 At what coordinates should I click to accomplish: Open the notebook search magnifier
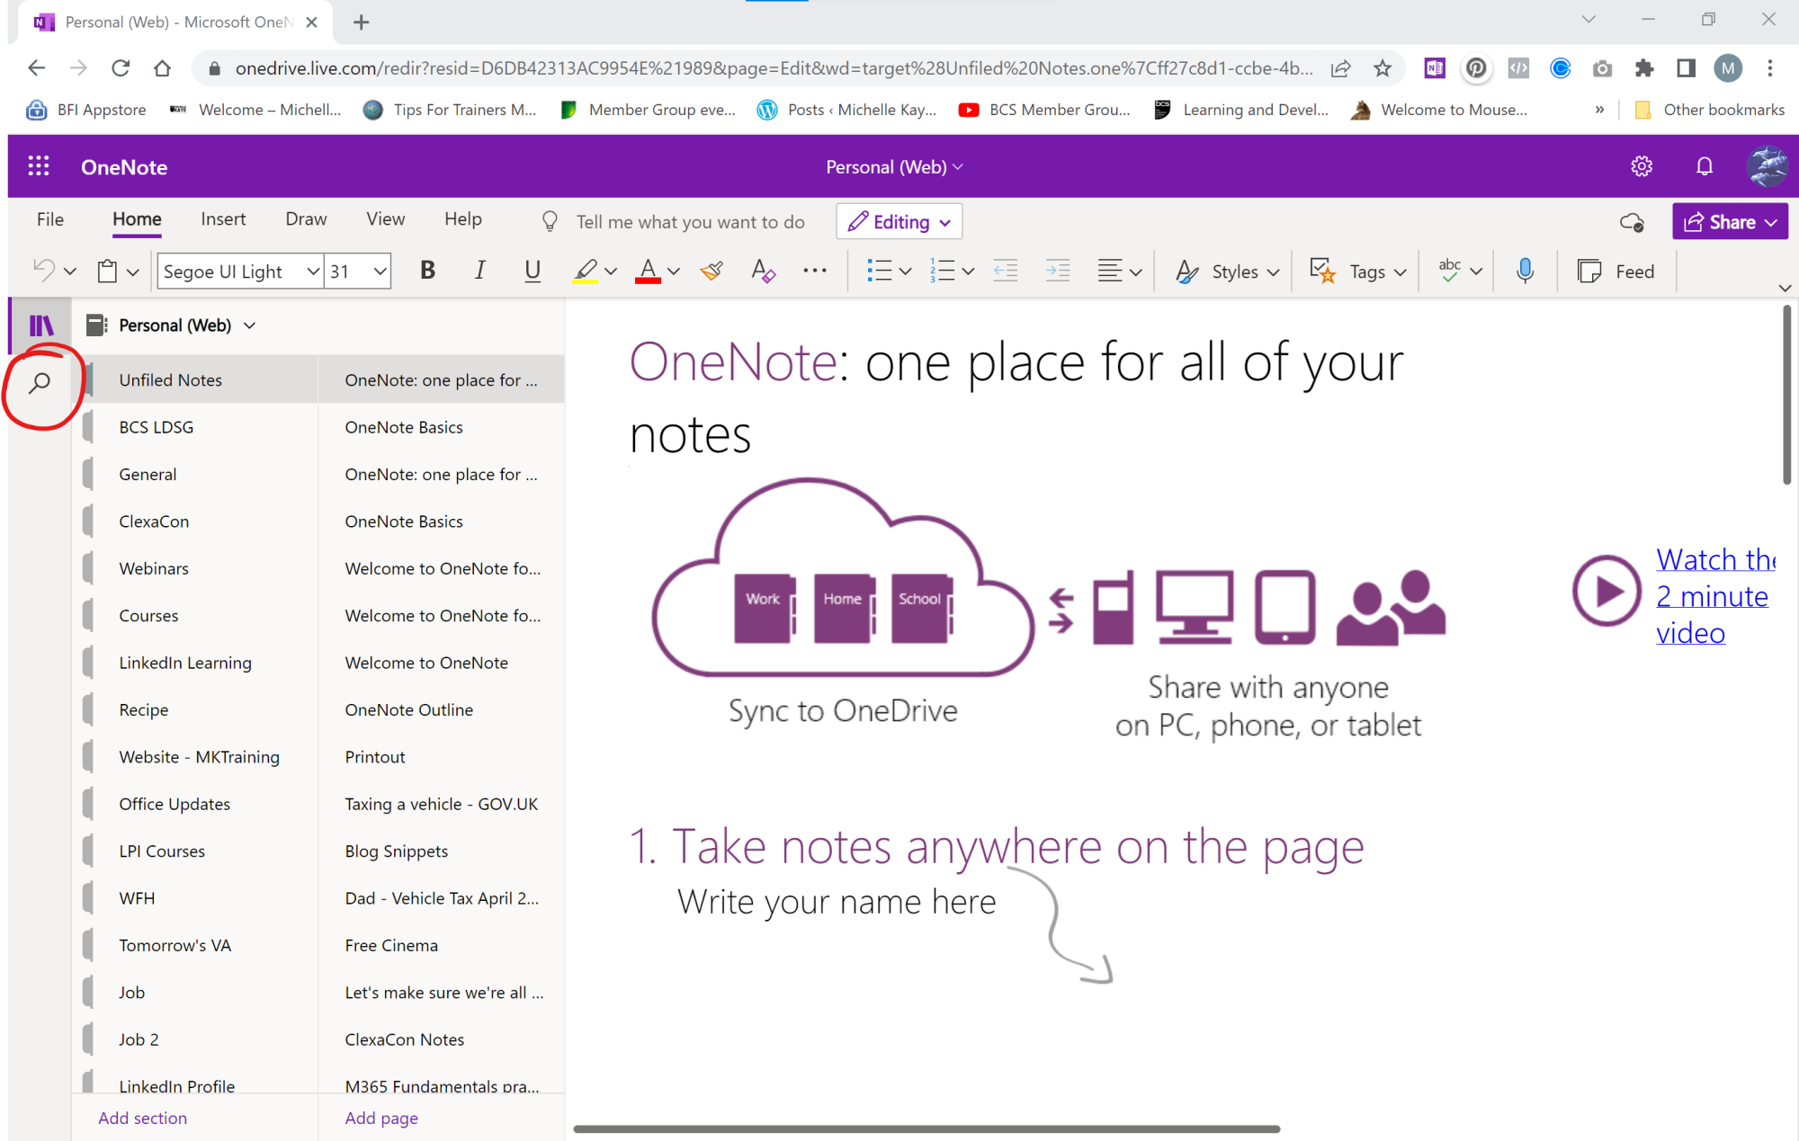coord(40,383)
